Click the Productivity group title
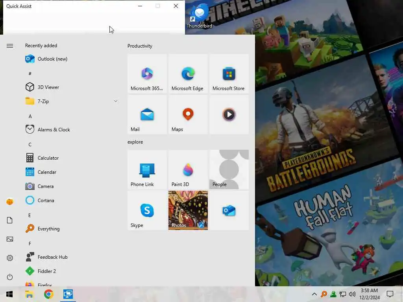 coord(140,46)
